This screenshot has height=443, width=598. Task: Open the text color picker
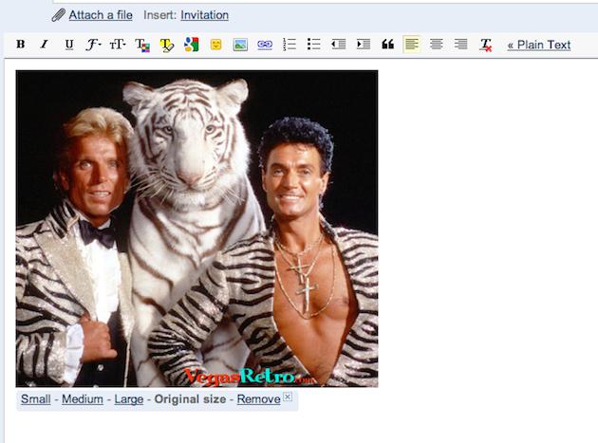coord(142,45)
